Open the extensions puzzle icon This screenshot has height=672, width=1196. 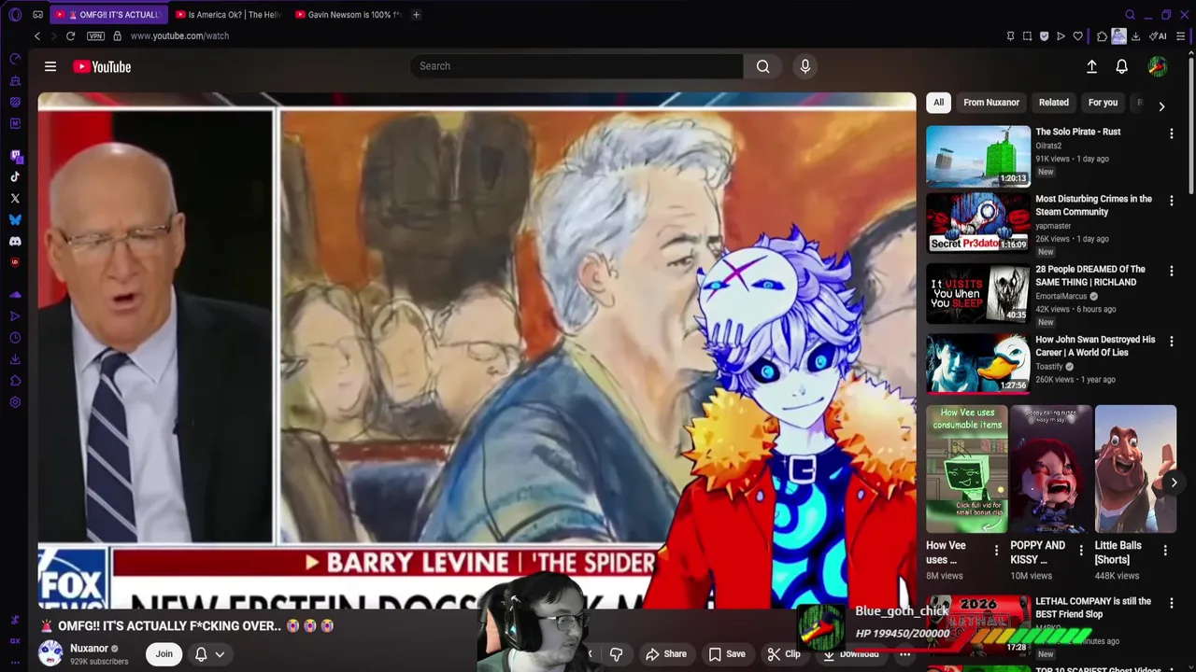pos(1103,36)
